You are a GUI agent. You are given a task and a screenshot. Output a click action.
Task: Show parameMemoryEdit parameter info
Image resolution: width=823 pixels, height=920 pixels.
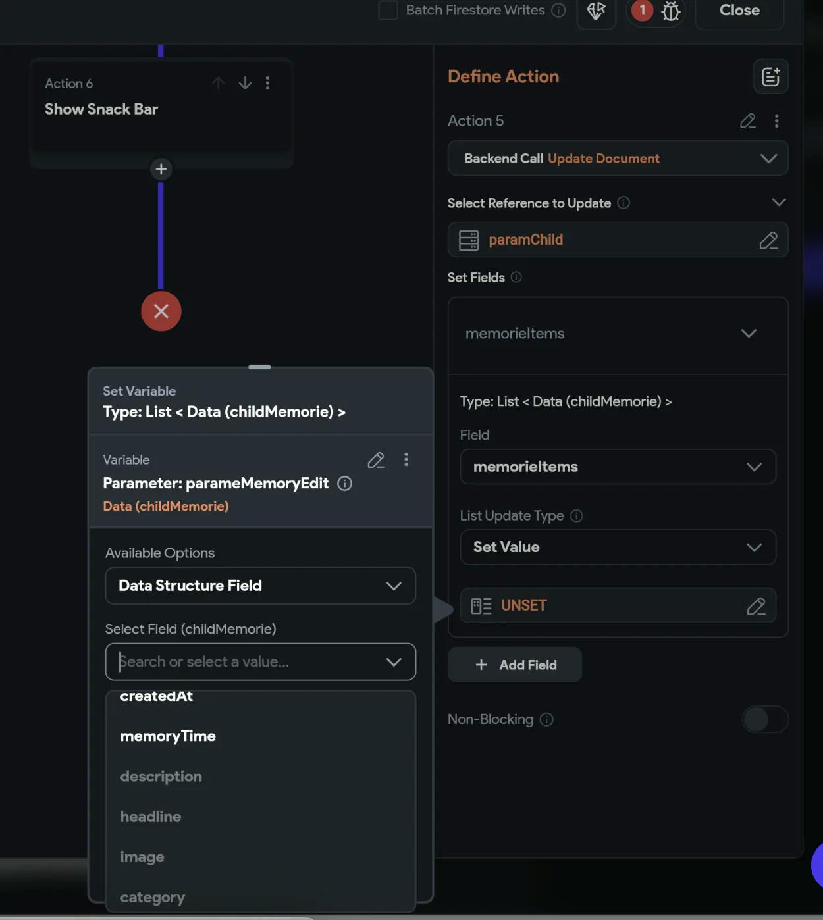(x=344, y=484)
